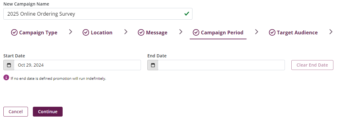338x123 pixels.
Task: Click the purple info icon below Start Date
Action: point(6,78)
